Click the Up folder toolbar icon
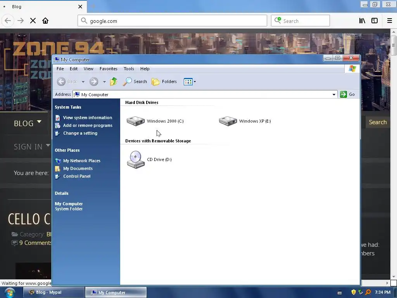Image resolution: width=397 pixels, height=298 pixels. pos(114,81)
